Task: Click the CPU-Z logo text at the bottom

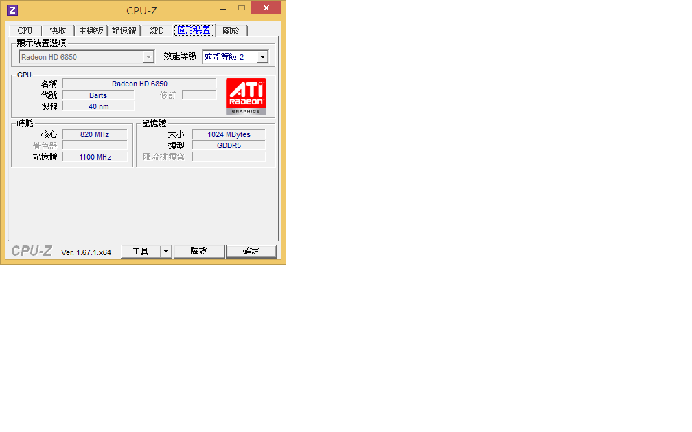Action: point(32,251)
